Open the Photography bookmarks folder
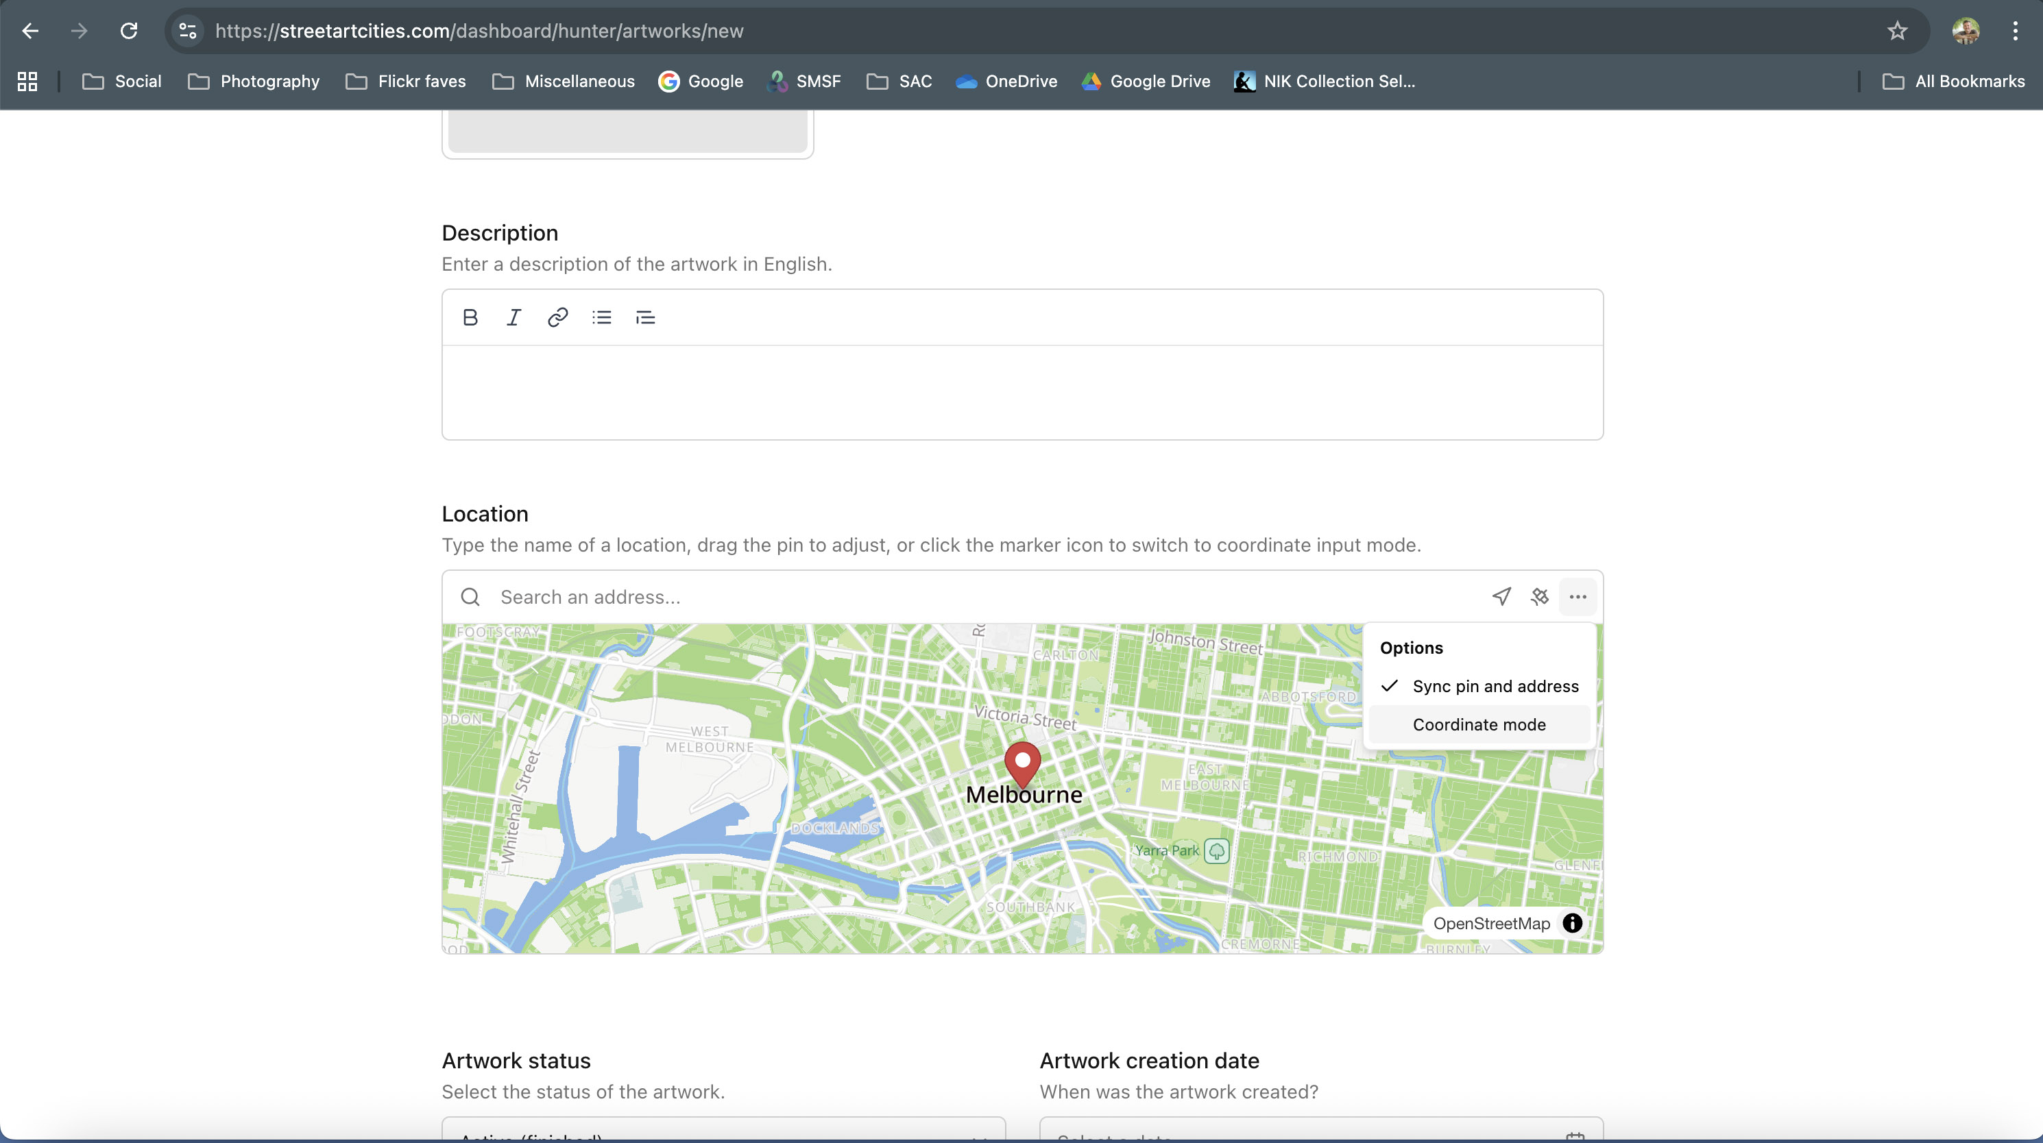Screen dimensions: 2043x1143 254,81
